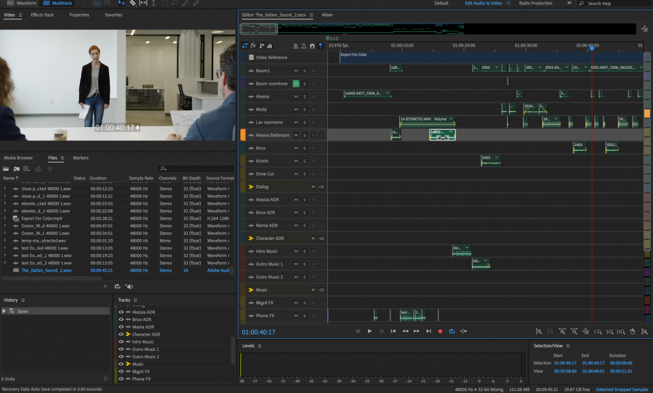Open Tracks panel menu

135,300
